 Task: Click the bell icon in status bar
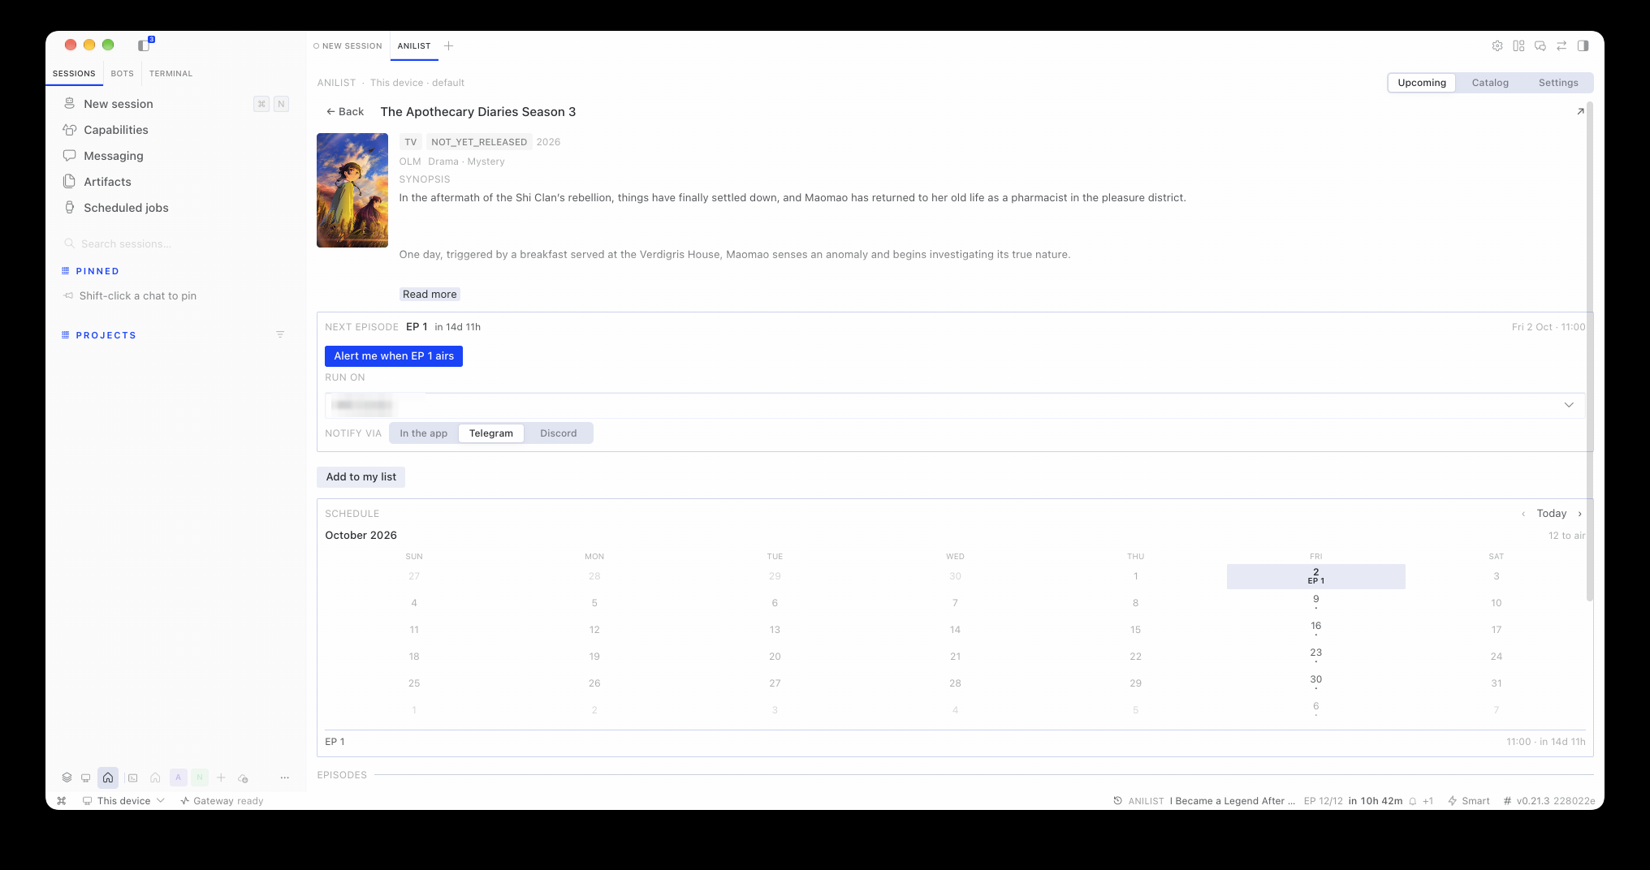click(1413, 801)
